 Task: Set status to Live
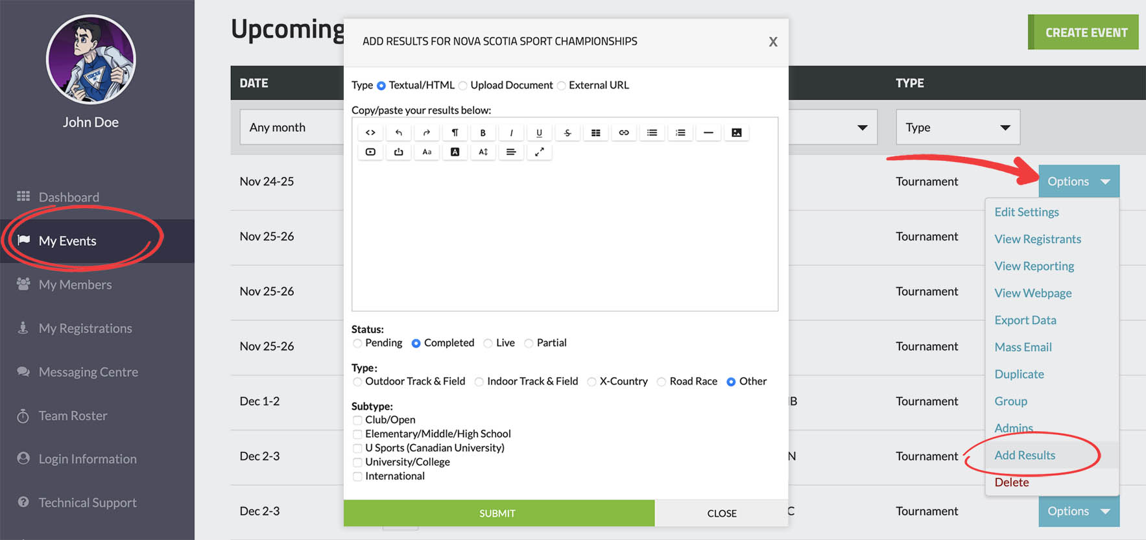pos(488,344)
